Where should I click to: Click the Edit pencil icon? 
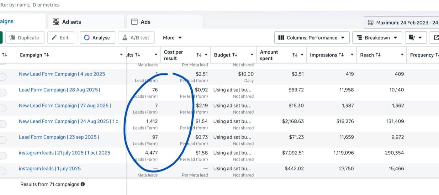coord(54,38)
